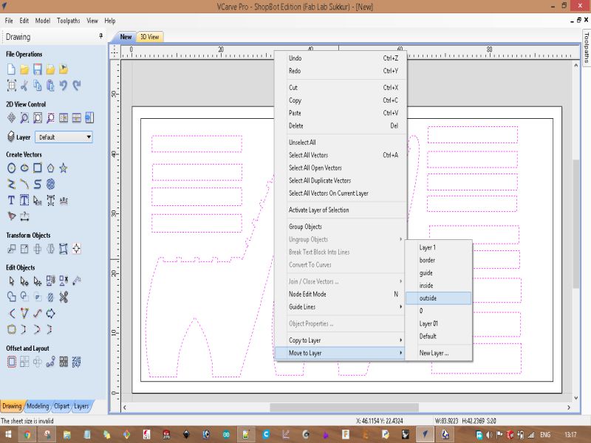Pin the Drawing panel
Viewport: 591px width, 443px height.
(x=100, y=35)
